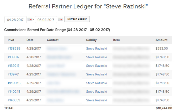Select the Amount column header

click(x=161, y=40)
